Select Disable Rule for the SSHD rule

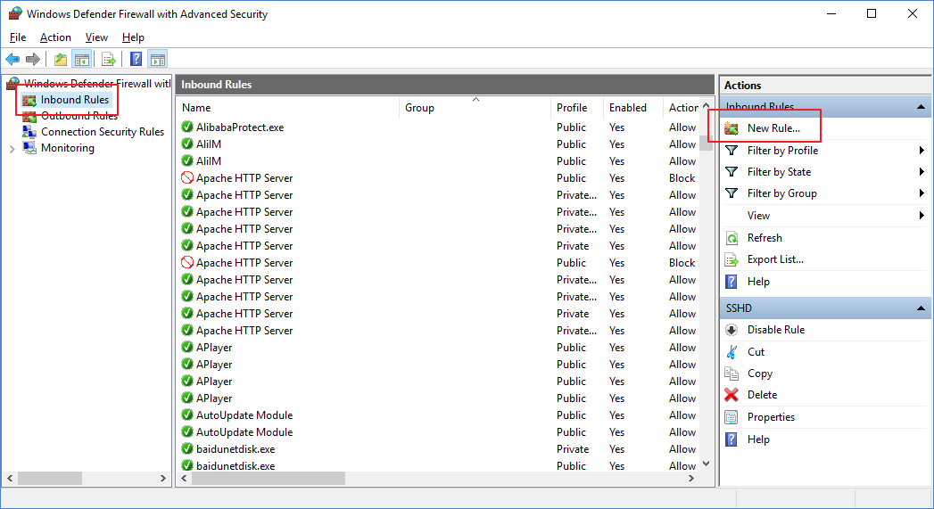775,330
